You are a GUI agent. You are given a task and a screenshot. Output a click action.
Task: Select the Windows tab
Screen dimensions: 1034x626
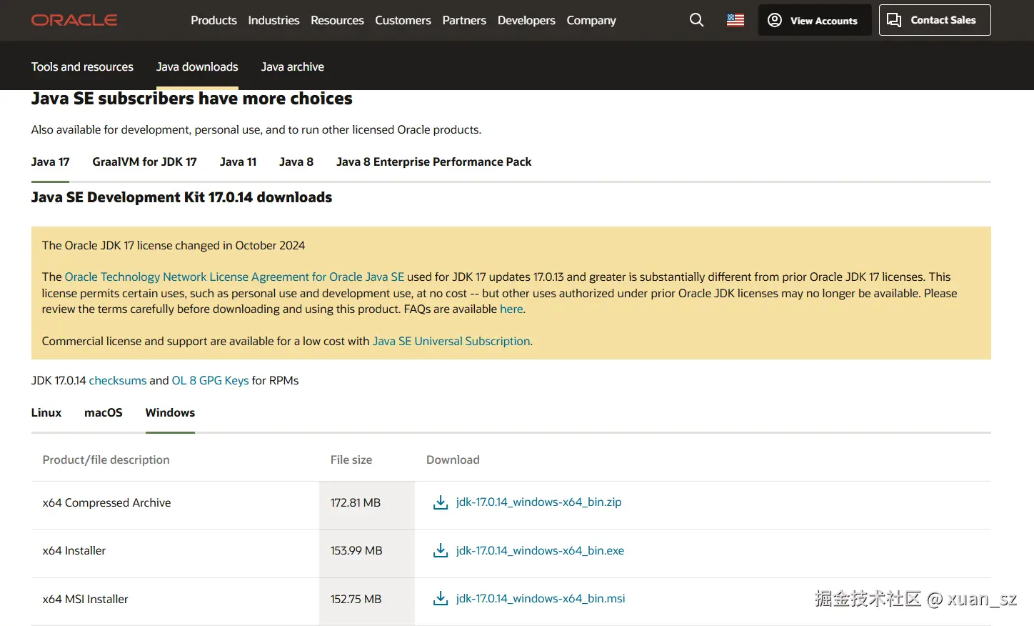coord(170,412)
